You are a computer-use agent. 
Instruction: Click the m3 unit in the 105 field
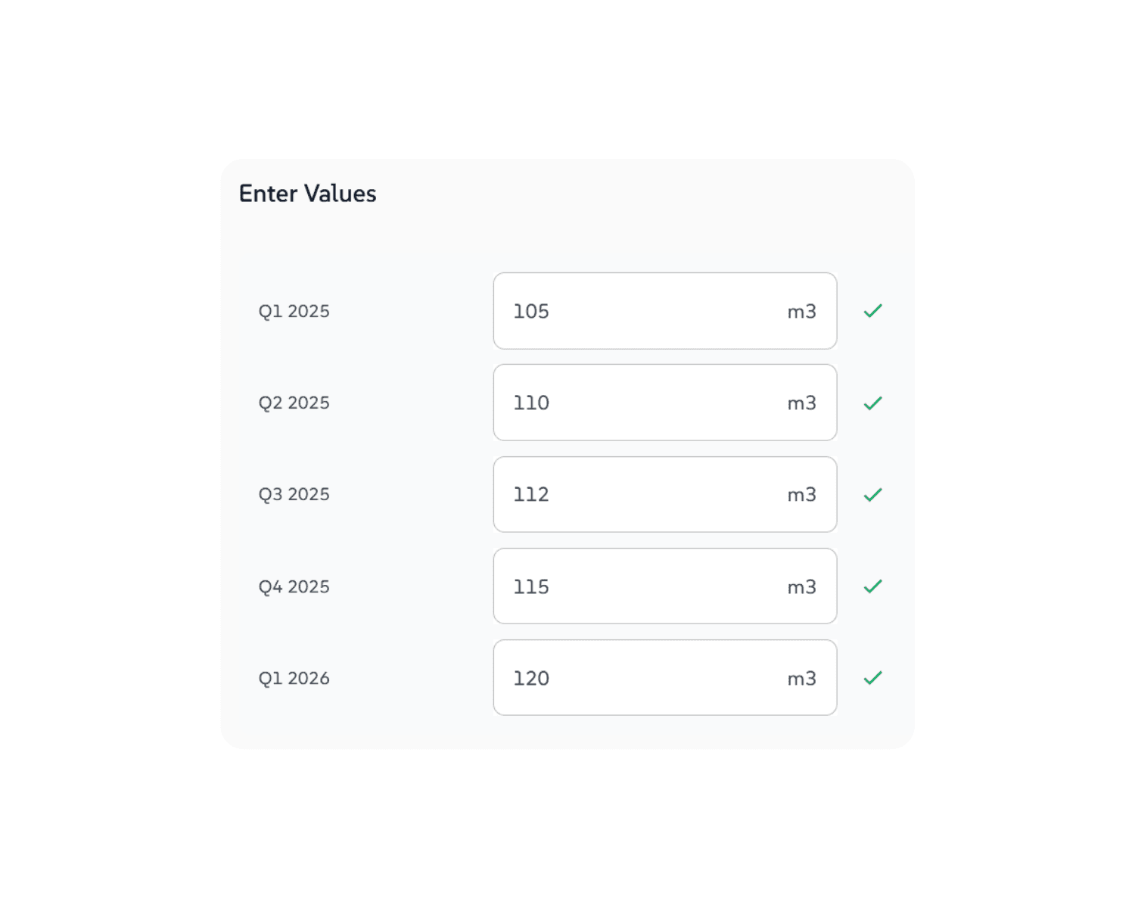[x=801, y=312]
